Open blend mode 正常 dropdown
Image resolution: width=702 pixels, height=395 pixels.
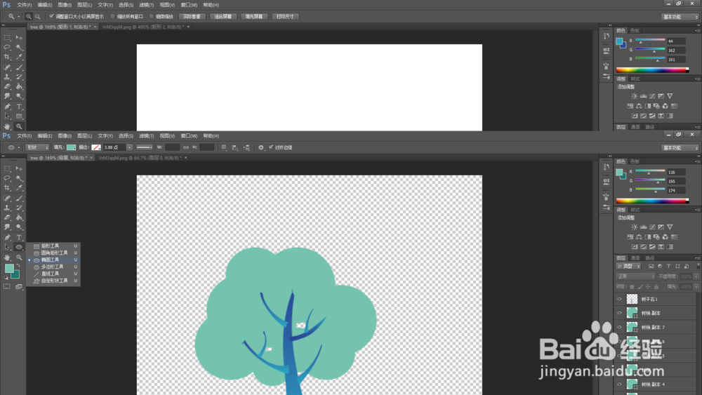tap(635, 276)
